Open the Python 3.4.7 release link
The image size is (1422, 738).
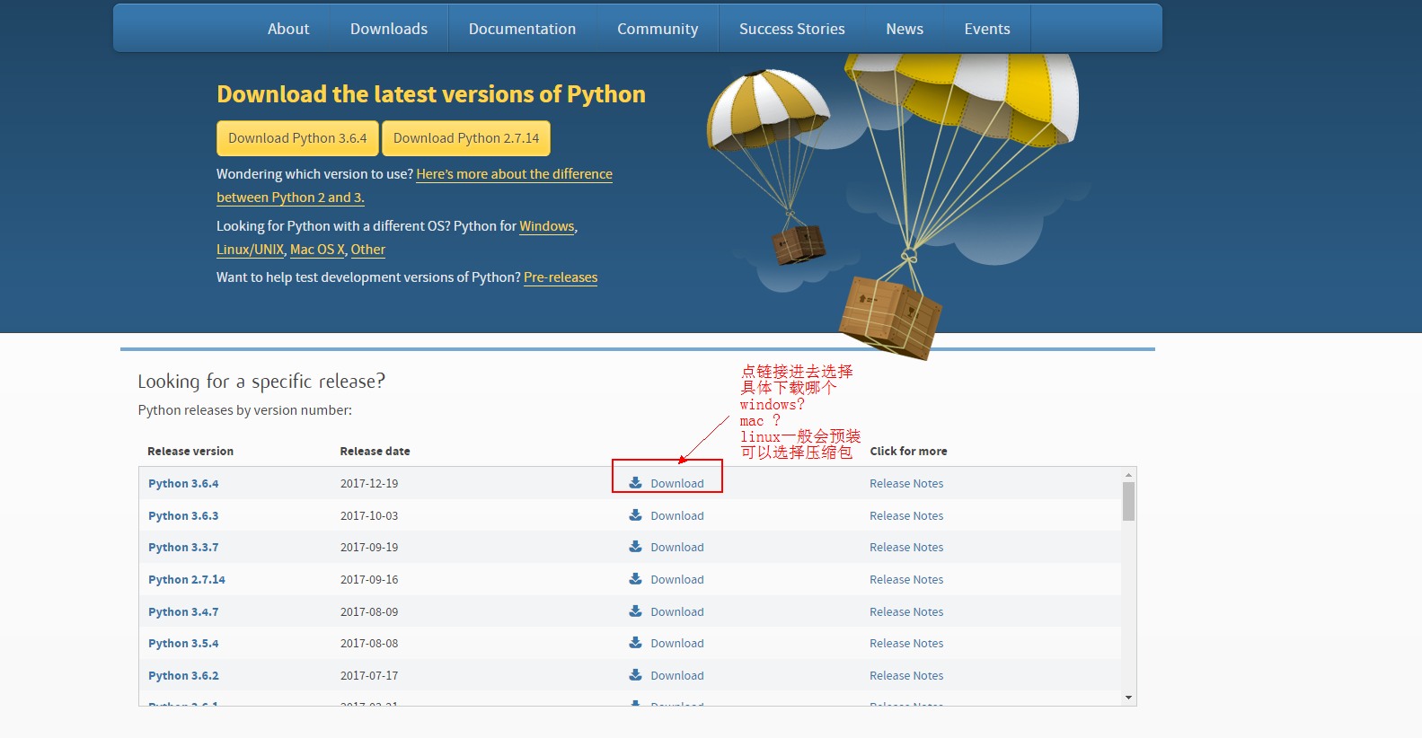click(183, 611)
